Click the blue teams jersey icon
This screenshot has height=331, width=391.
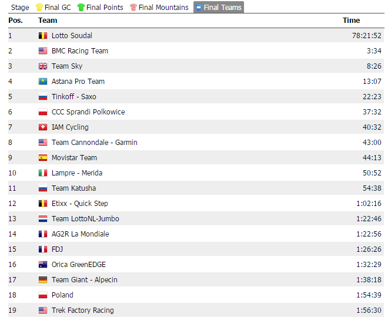click(199, 8)
